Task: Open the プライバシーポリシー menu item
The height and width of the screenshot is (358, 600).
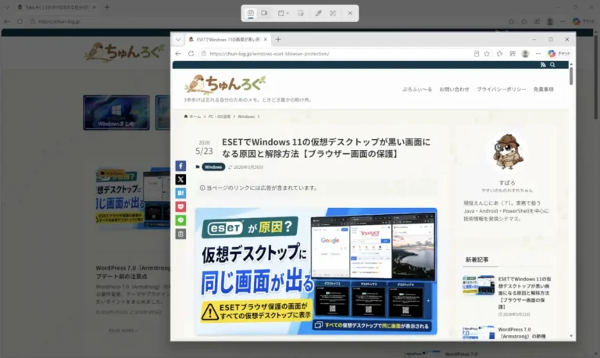Action: (x=502, y=89)
